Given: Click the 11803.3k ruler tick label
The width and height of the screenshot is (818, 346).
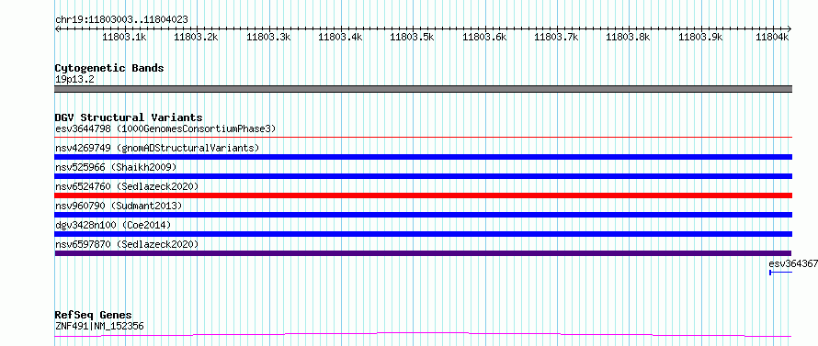Looking at the screenshot, I should pos(268,37).
